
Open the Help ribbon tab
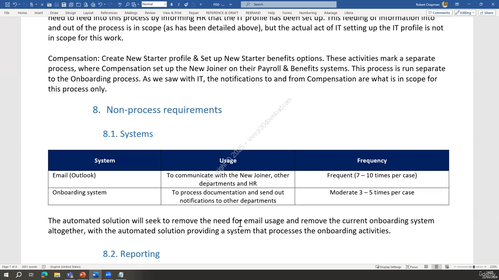[x=271, y=13]
